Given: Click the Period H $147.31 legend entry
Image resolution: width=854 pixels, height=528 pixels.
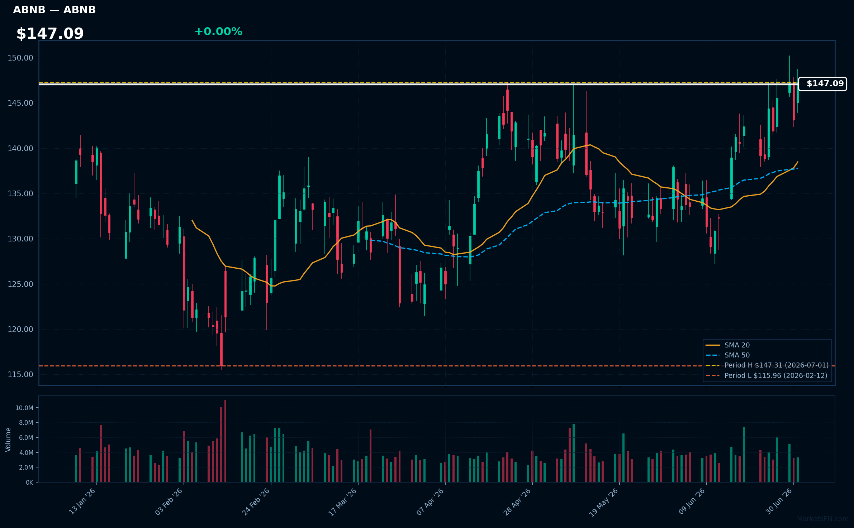Looking at the screenshot, I should tap(767, 365).
